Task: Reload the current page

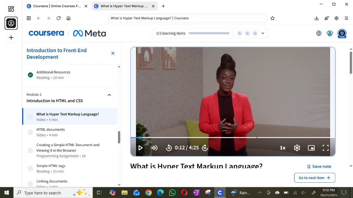Action: point(59,18)
